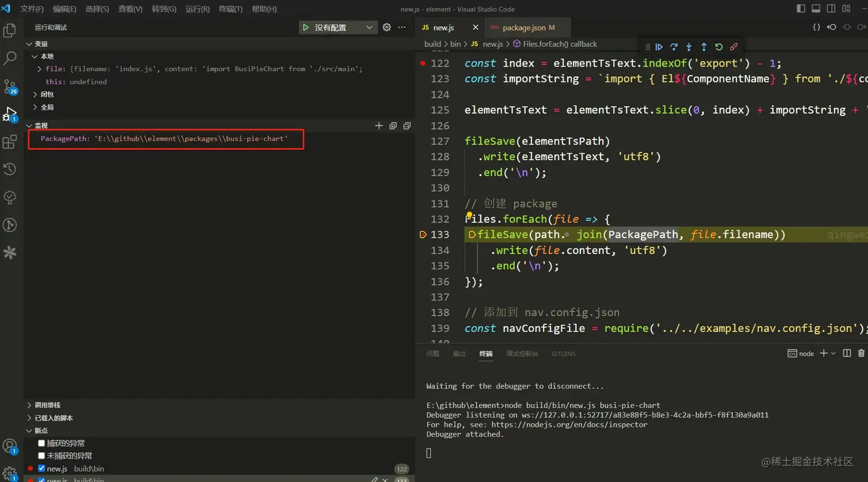Viewport: 868px width, 482px height.
Task: Click Step Over in the debug toolbar
Action: tap(674, 47)
